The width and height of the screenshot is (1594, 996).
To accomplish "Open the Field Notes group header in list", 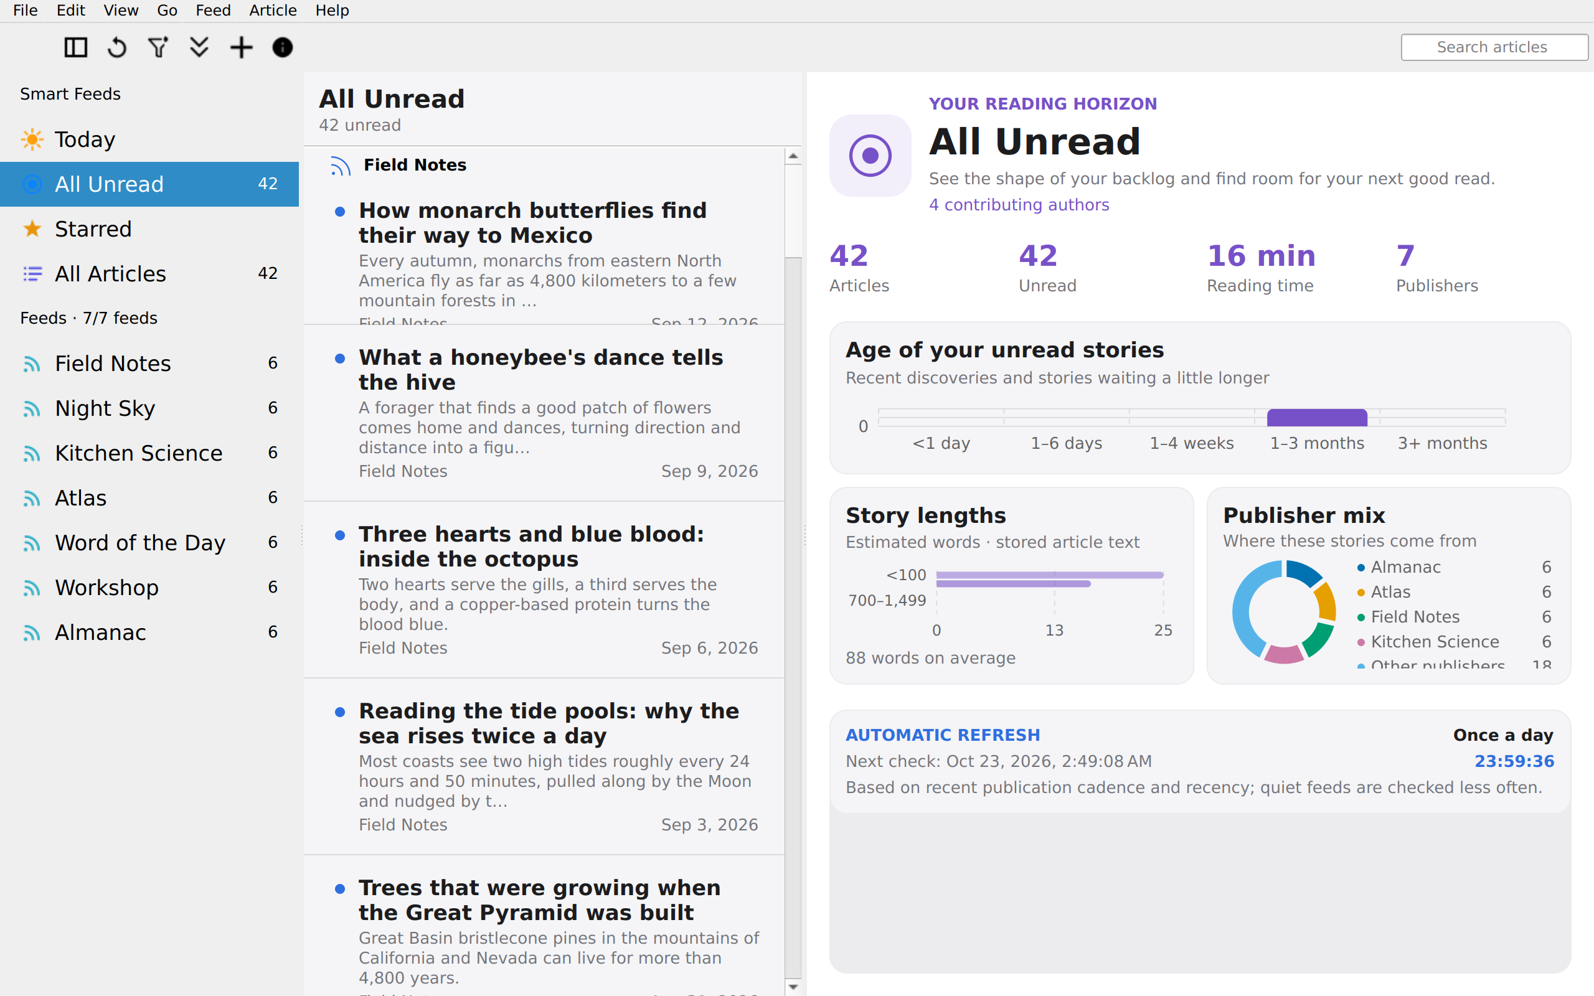I will pos(544,165).
